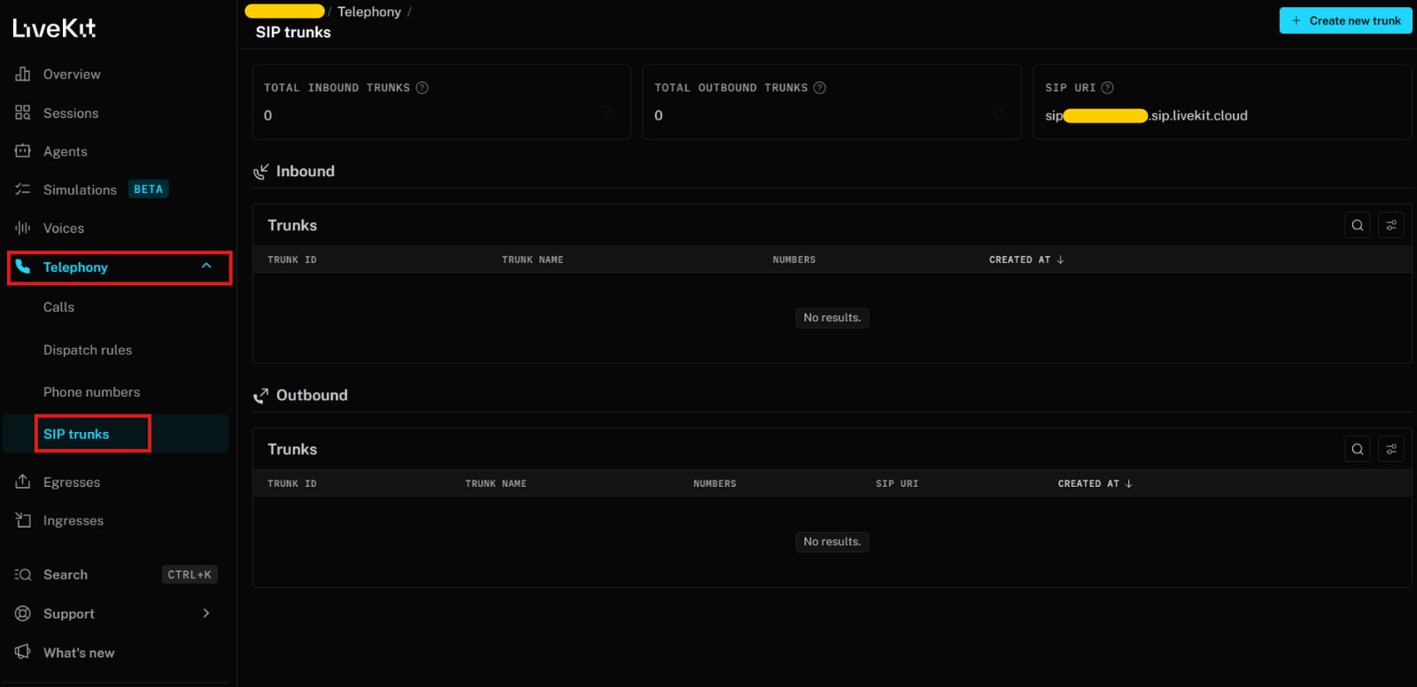Click Outbound table No results label

[x=832, y=542]
